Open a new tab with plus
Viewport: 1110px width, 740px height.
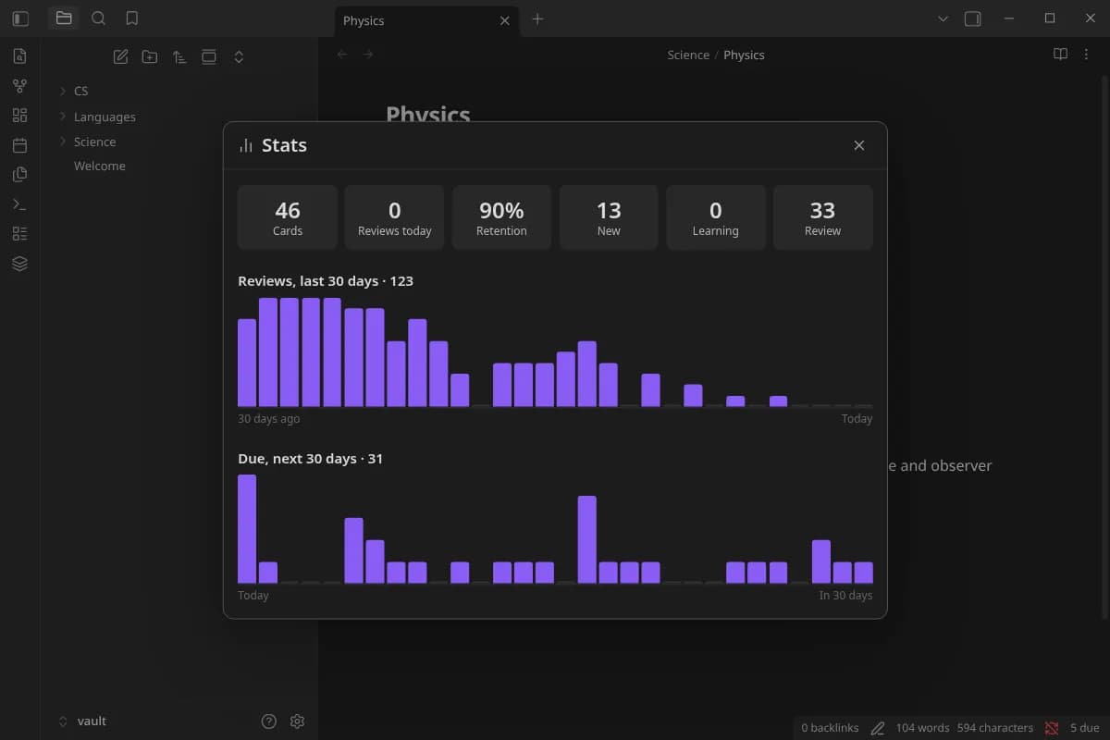pyautogui.click(x=537, y=18)
